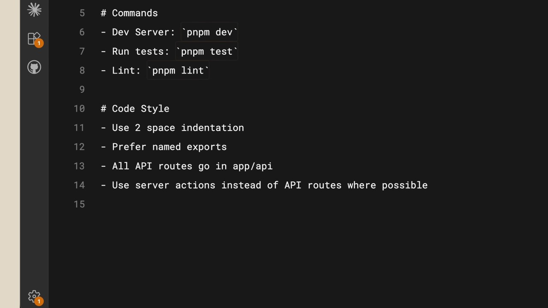The image size is (548, 308).
Task: Click line number 5 in gutter
Action: (x=82, y=13)
